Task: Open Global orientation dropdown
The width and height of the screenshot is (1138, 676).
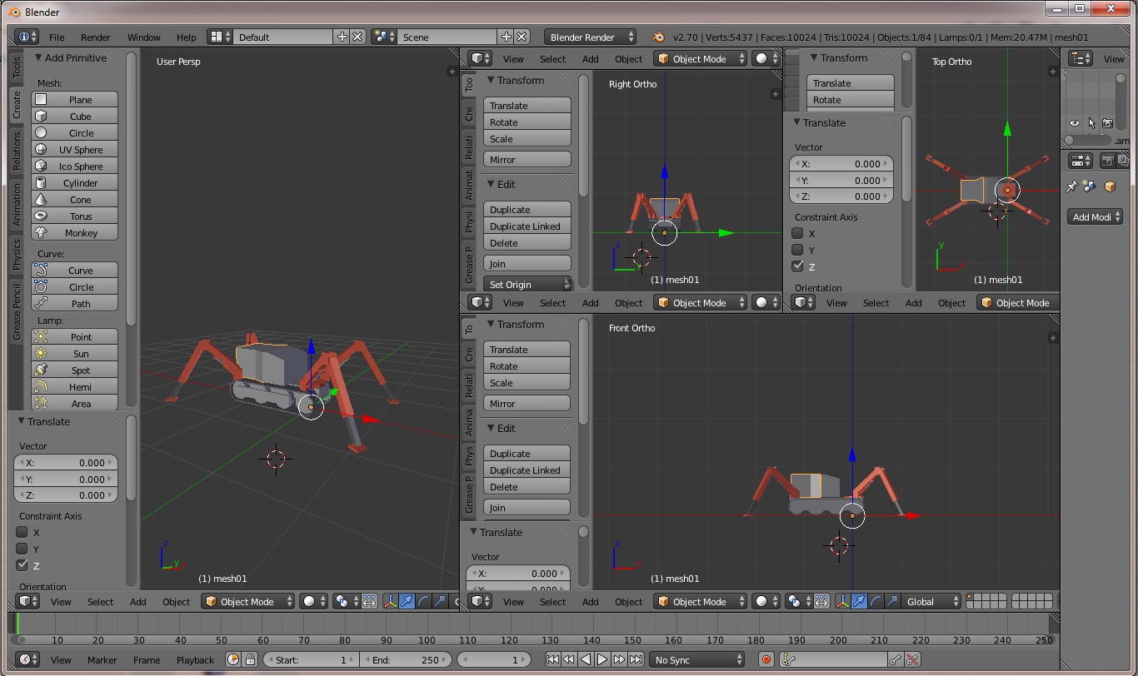Action: 931,601
